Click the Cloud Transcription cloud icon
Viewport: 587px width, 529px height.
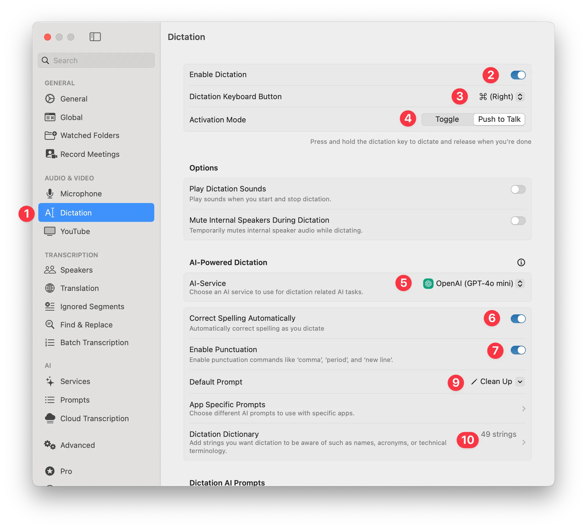(x=50, y=418)
